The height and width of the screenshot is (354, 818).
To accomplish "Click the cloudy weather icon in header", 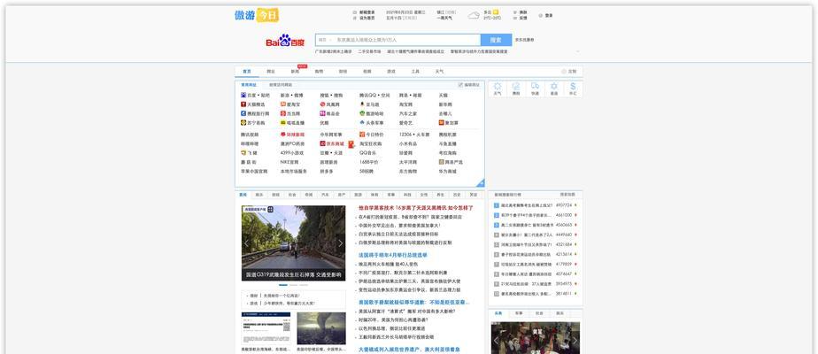I will pyautogui.click(x=474, y=15).
